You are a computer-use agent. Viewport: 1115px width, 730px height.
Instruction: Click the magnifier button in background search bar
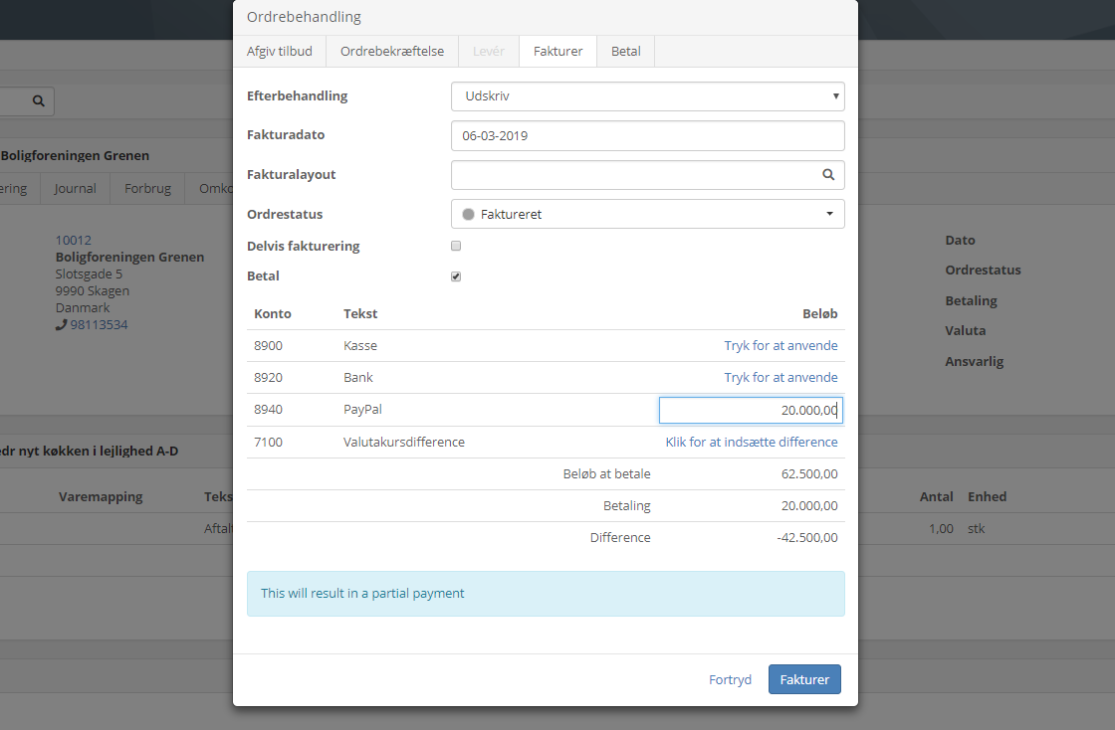point(38,100)
